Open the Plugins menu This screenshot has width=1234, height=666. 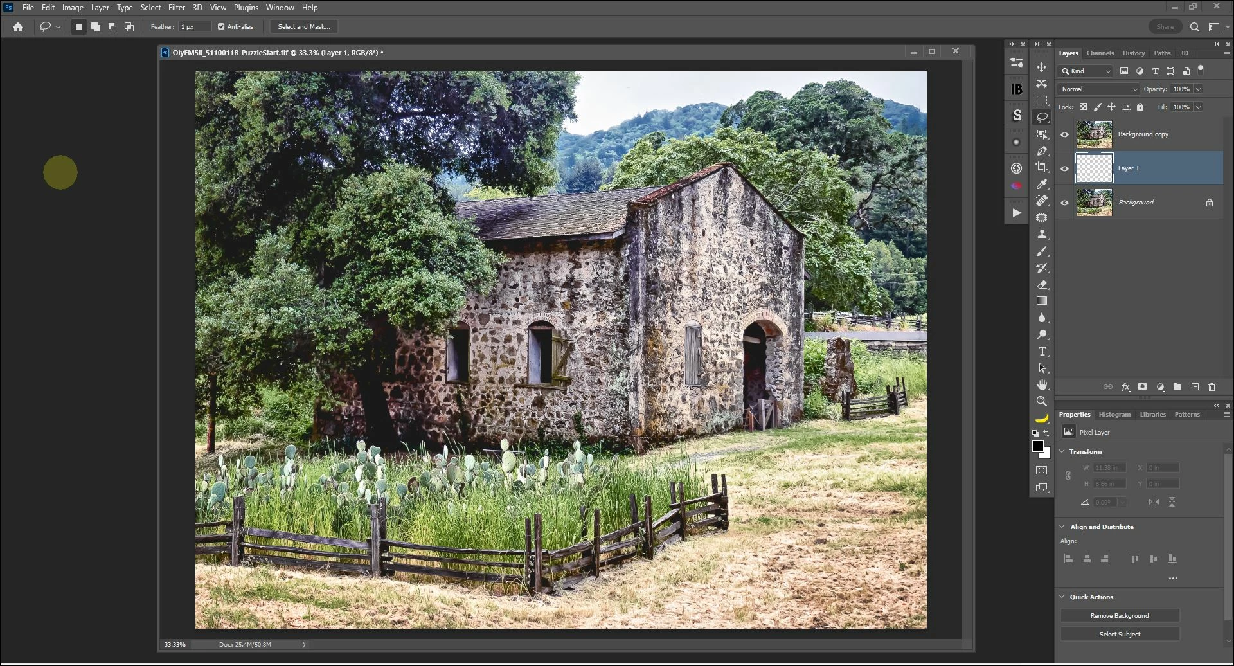(246, 8)
